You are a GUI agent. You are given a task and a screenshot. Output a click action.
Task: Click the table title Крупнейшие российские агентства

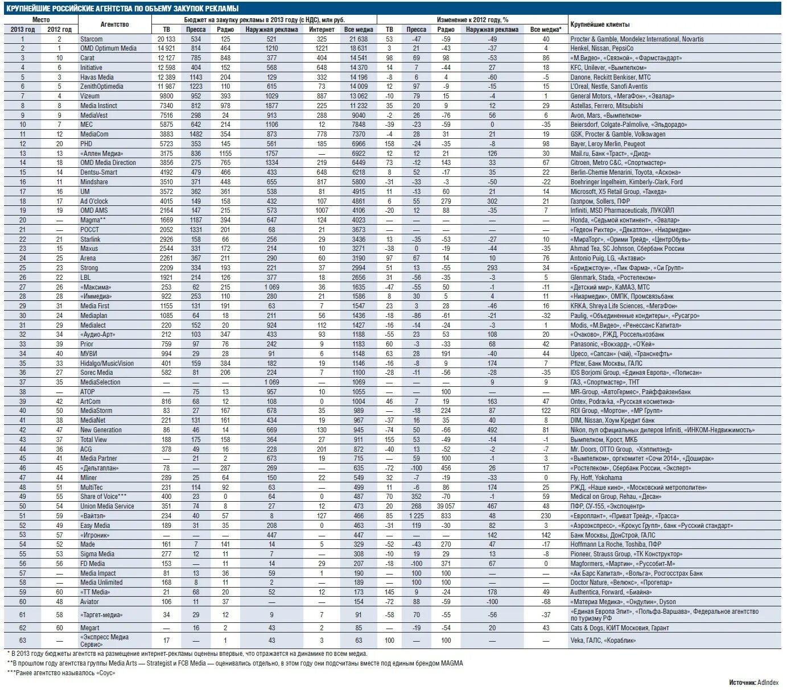[x=122, y=9]
